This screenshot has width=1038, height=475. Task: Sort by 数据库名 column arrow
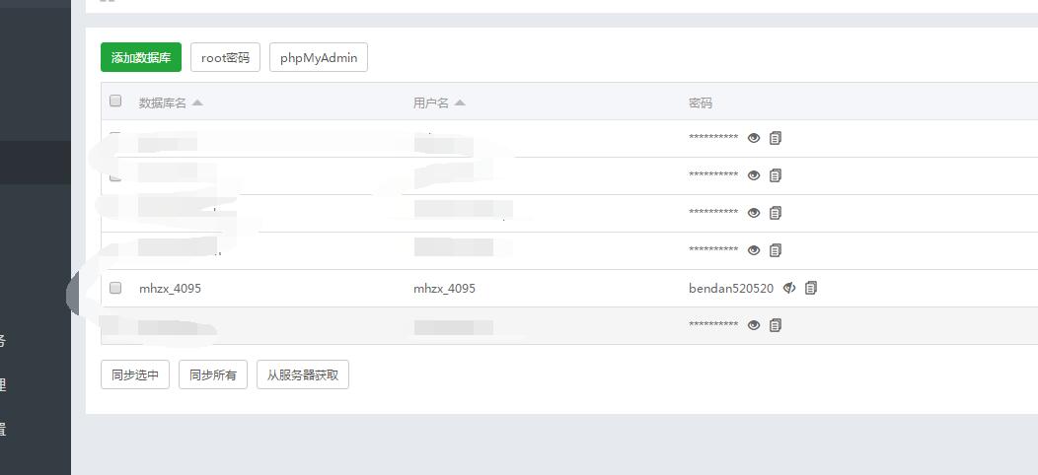click(197, 102)
